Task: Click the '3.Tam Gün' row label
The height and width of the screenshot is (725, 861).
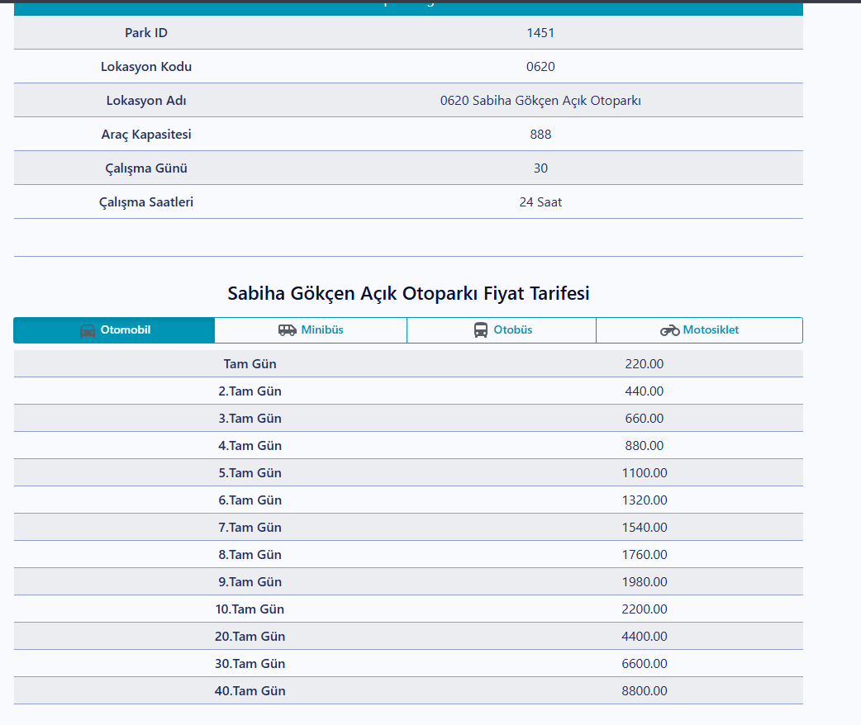Action: click(250, 419)
